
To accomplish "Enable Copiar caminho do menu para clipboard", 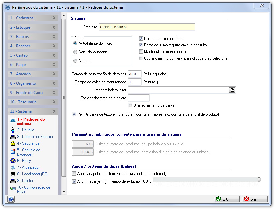I will (x=141, y=58).
